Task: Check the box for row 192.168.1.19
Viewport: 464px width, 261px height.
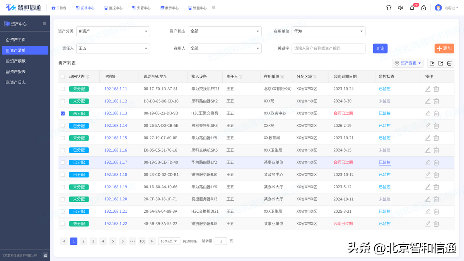Action: pyautogui.click(x=63, y=187)
